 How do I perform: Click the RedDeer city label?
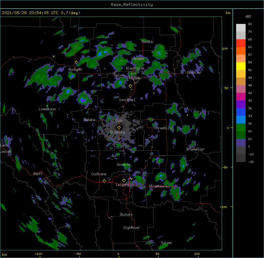click(135, 78)
